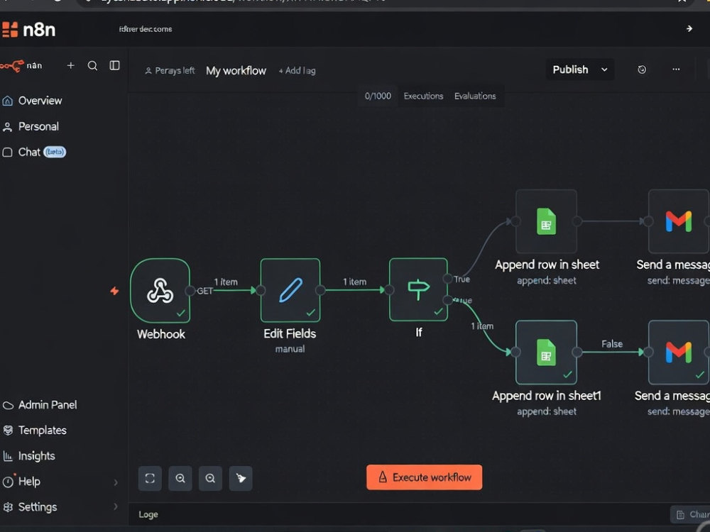The image size is (710, 532).
Task: Click the '1 item' label after Webhook
Action: pyautogui.click(x=226, y=282)
